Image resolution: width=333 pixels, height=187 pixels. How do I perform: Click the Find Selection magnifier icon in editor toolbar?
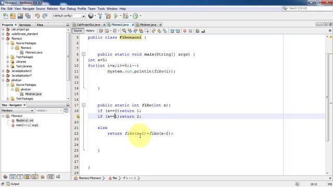click(124, 31)
